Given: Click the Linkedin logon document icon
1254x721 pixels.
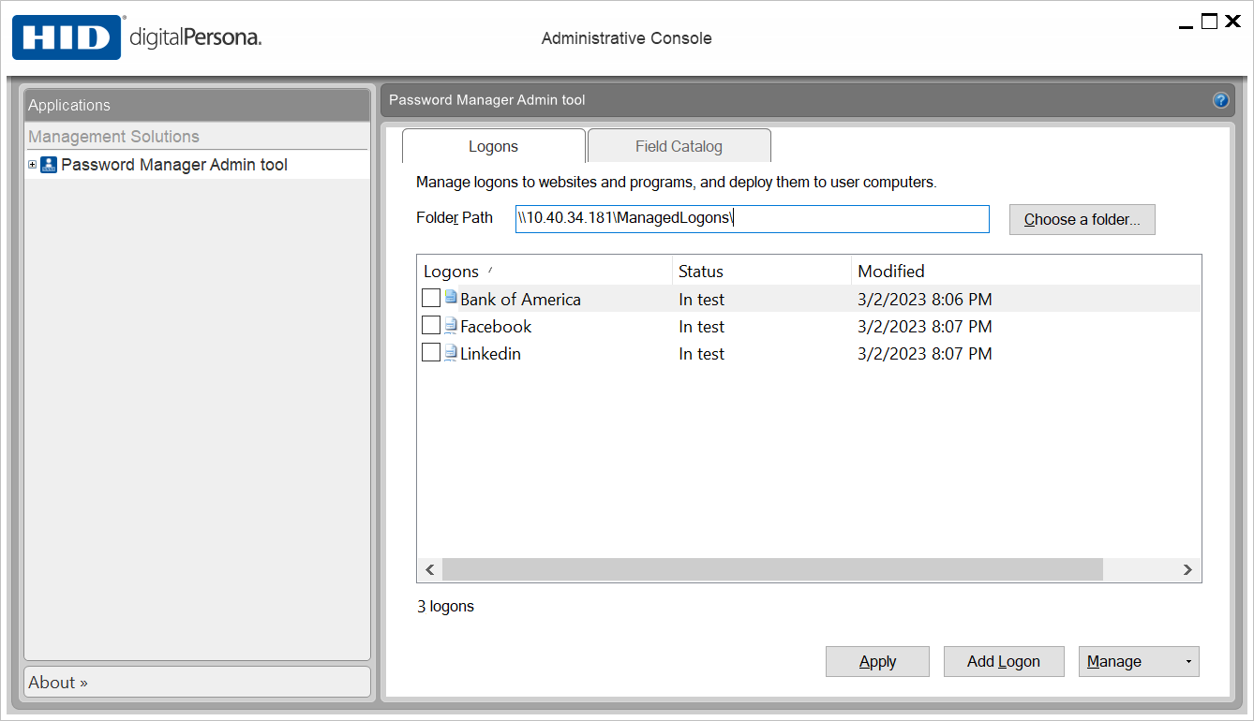Looking at the screenshot, I should tap(451, 353).
